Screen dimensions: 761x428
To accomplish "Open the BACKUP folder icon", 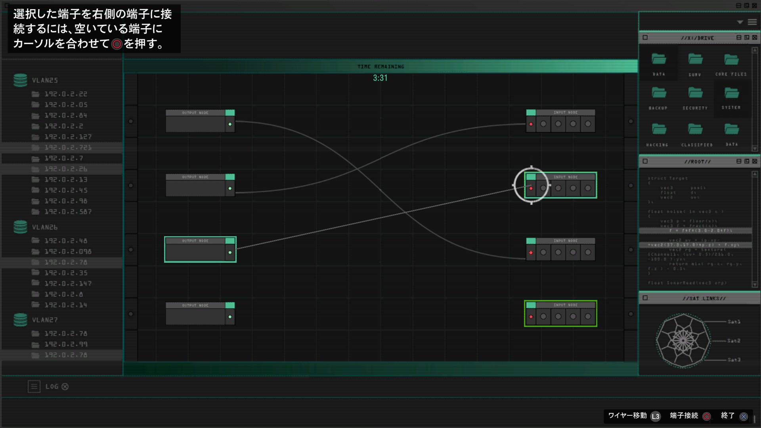I will coord(659,93).
